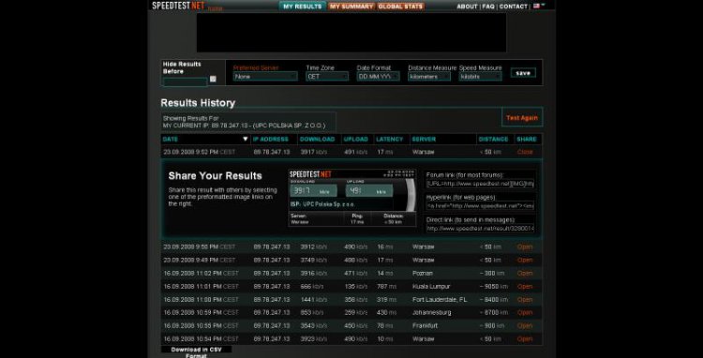The height and width of the screenshot is (358, 703).
Task: Click the Test Again button
Action: coord(522,118)
